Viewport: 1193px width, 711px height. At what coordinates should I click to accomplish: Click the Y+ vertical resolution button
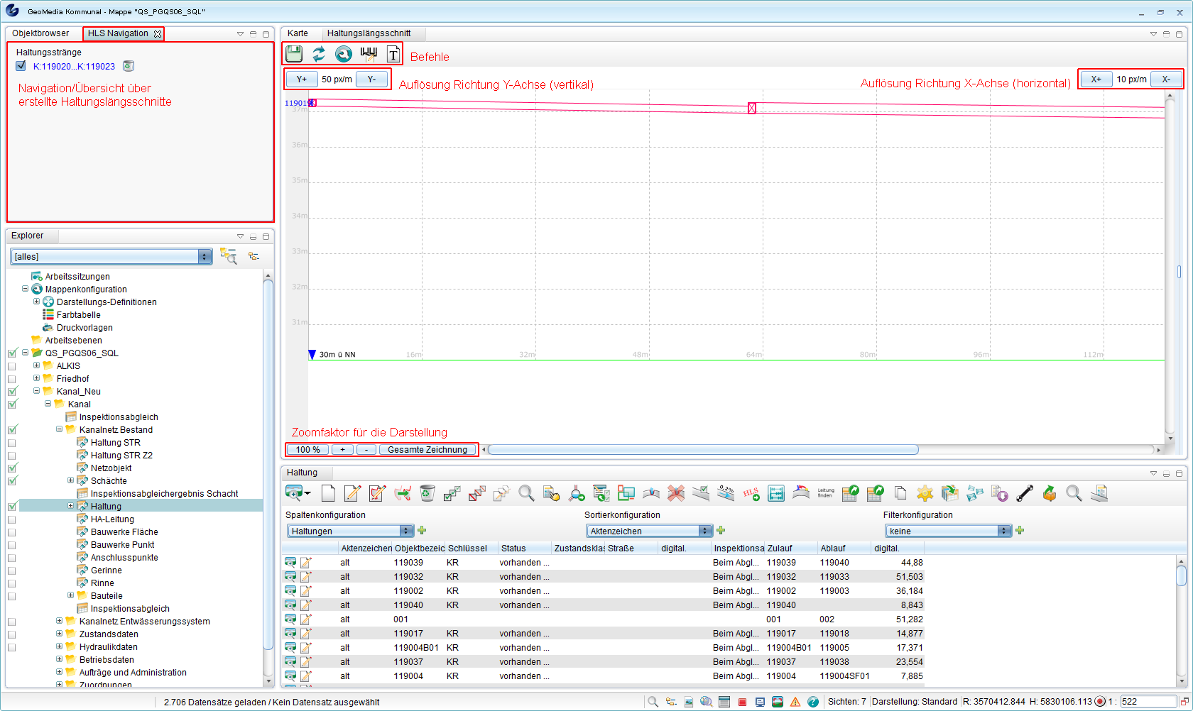tap(302, 79)
